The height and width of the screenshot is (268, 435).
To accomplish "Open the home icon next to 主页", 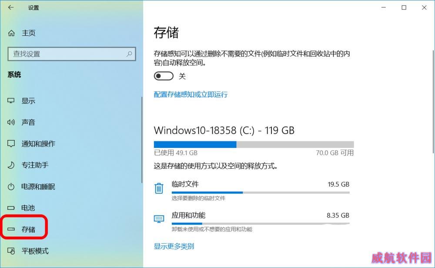I will 11,33.
